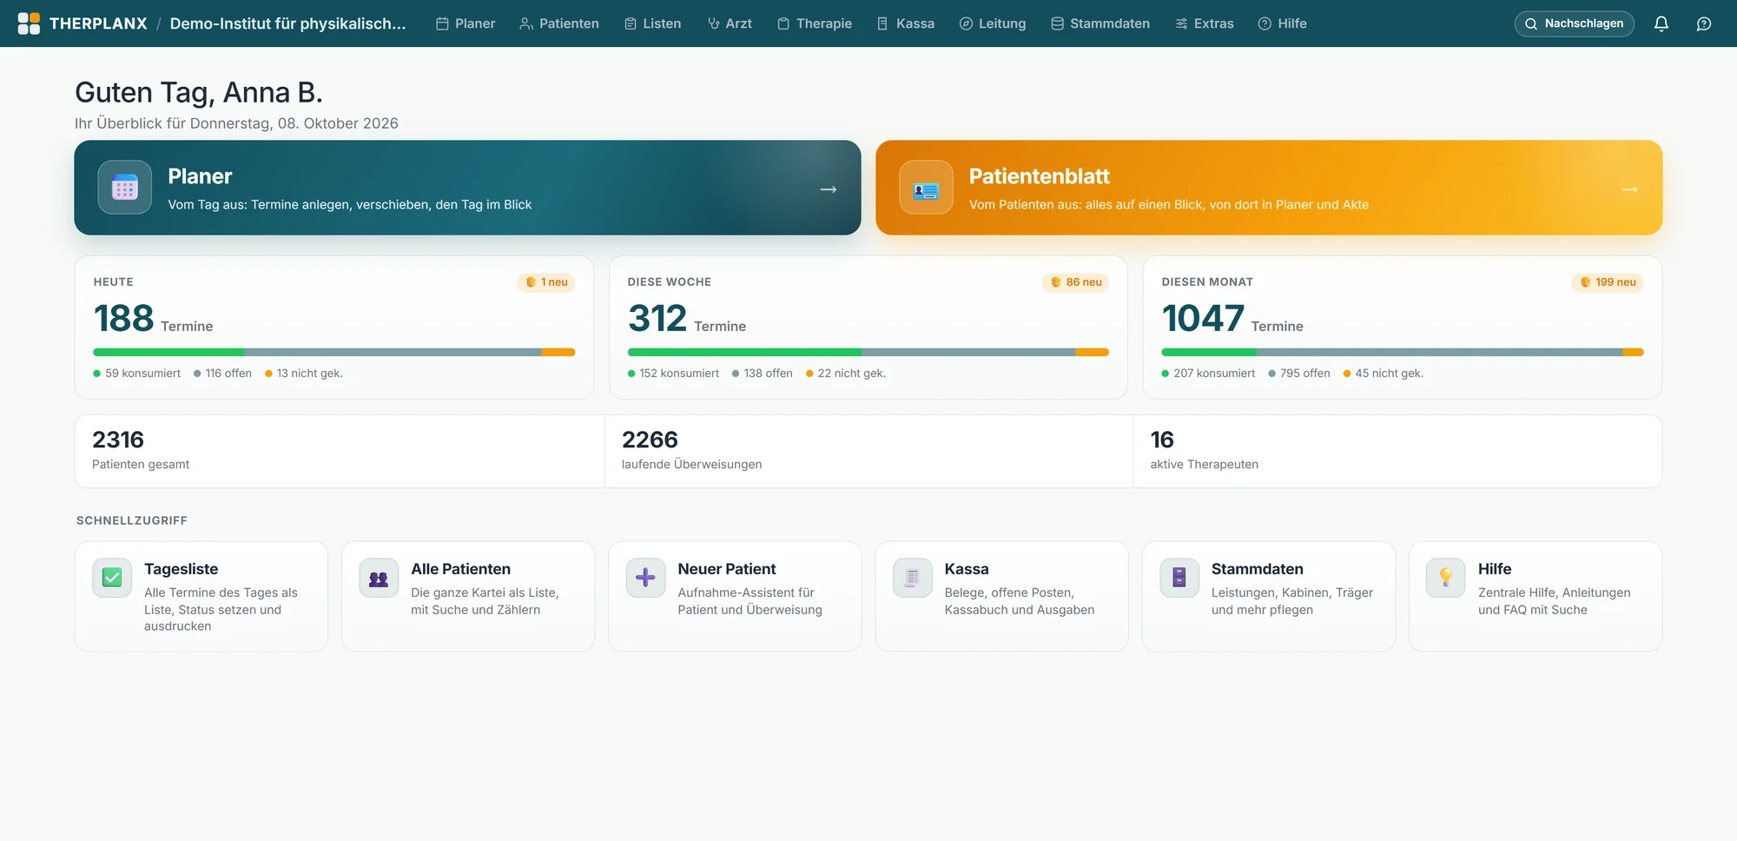Click the Stammdaten cabinet icon

click(x=1179, y=578)
